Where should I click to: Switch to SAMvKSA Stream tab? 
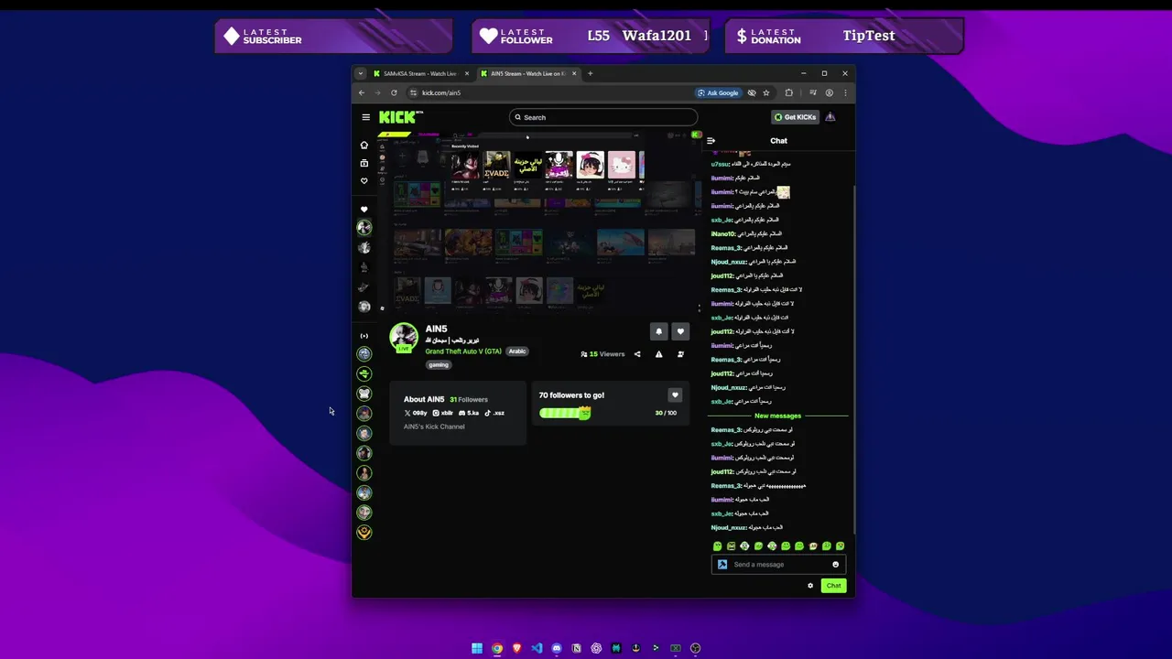419,73
